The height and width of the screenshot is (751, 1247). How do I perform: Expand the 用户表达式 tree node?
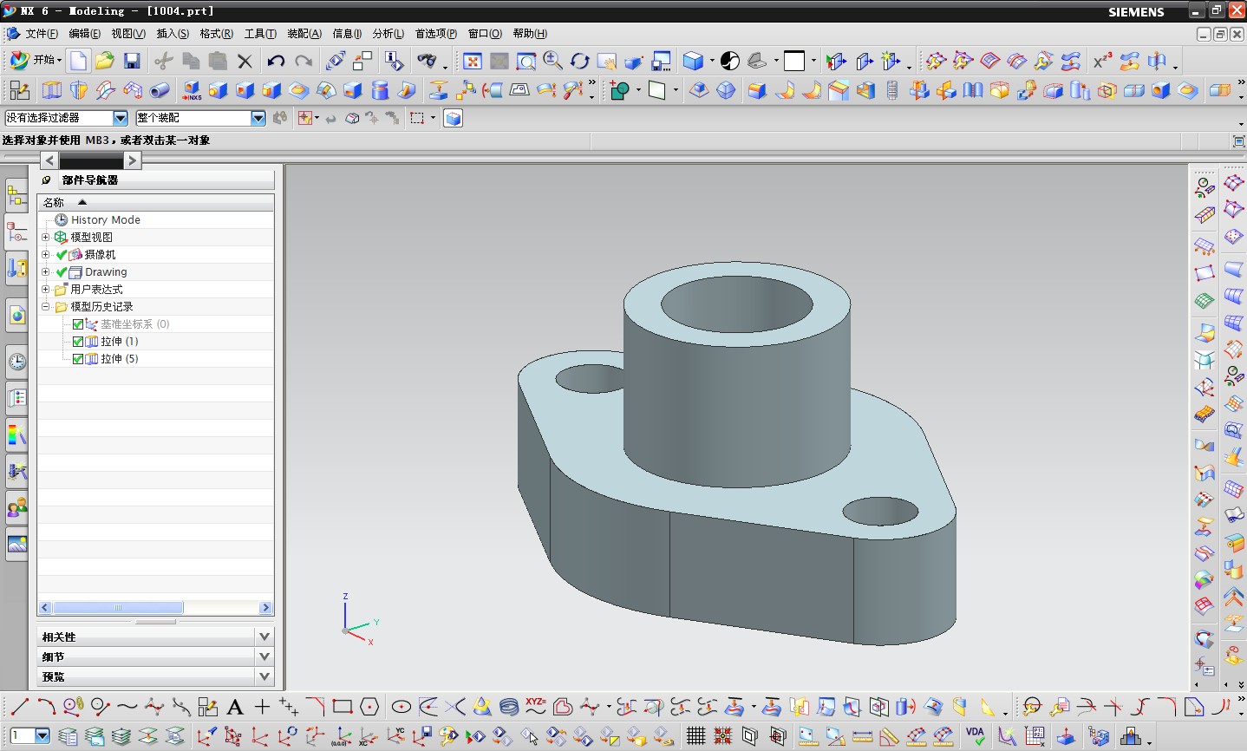[46, 289]
